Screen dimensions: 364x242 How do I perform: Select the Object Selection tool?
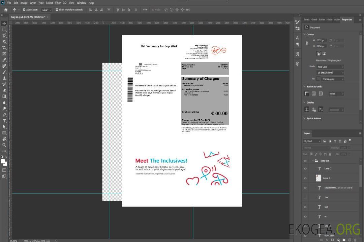pyautogui.click(x=4, y=42)
